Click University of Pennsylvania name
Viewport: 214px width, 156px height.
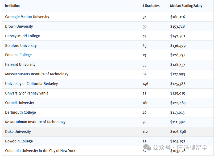tap(27, 93)
